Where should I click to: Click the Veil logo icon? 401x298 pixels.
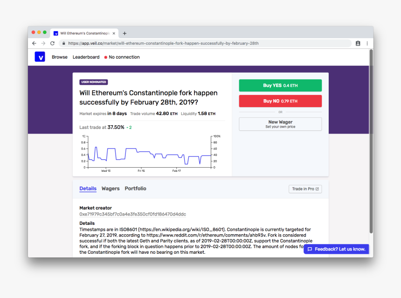[x=40, y=57]
